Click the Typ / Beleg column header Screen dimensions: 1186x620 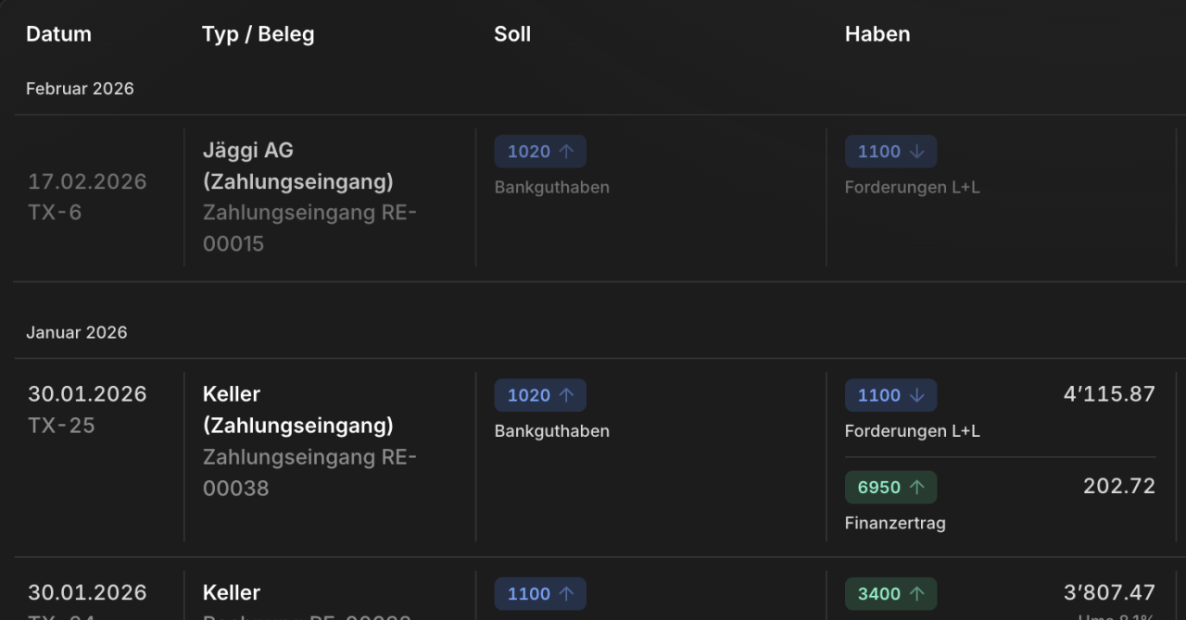[259, 34]
